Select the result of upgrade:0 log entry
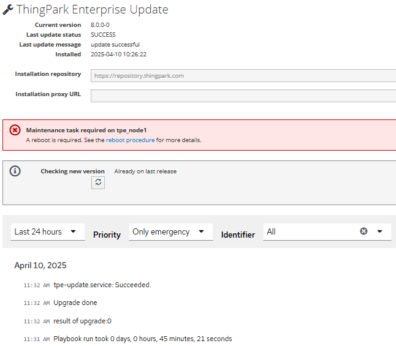396x346 pixels. coord(83,321)
